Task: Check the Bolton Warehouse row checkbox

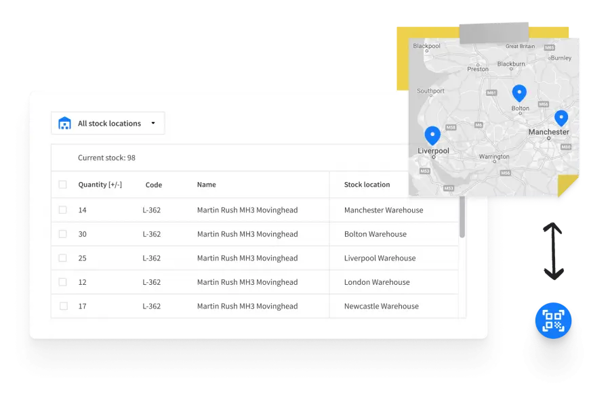Action: pos(63,233)
